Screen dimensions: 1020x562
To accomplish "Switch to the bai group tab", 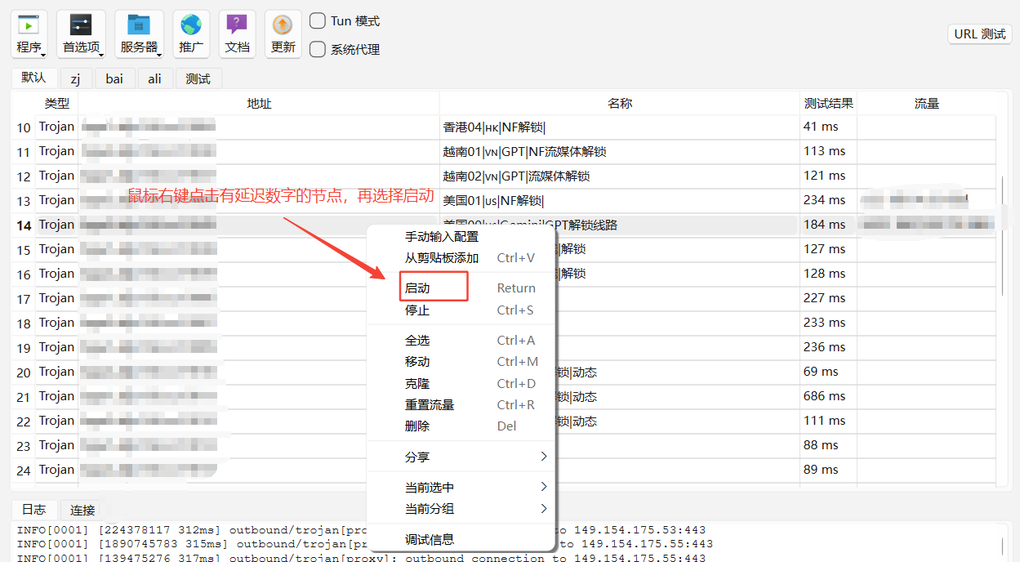I will [x=114, y=78].
